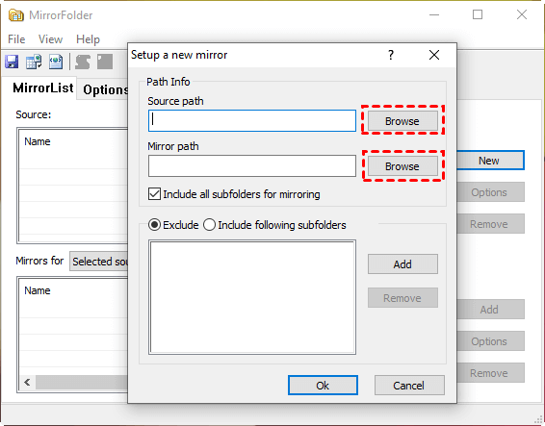Click the MirrorFolder app icon in title bar
545x426 pixels.
pyautogui.click(x=16, y=15)
